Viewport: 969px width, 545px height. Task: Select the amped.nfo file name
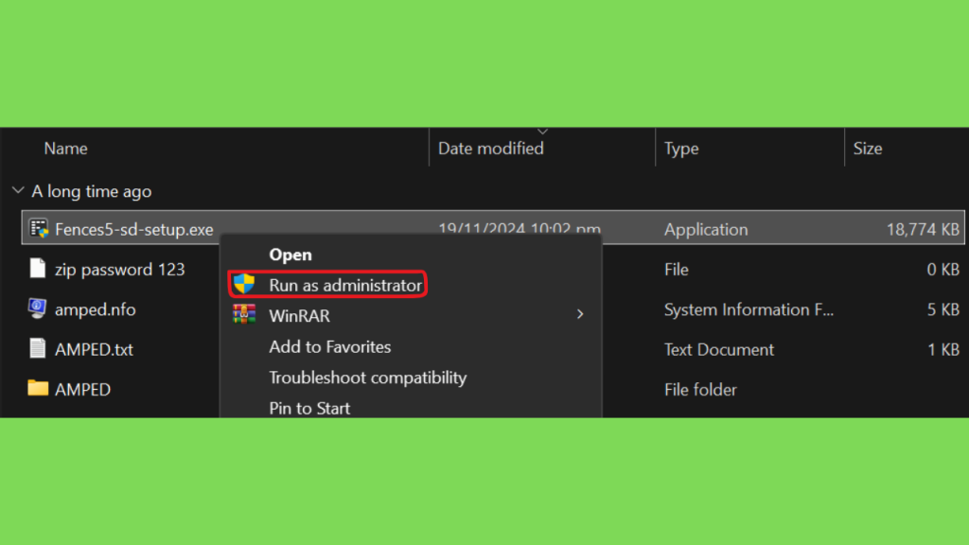tap(96, 309)
